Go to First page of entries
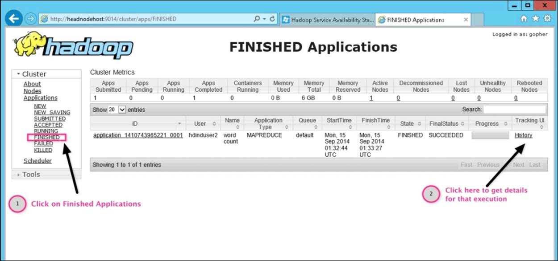This screenshot has height=261, width=558. (466, 165)
